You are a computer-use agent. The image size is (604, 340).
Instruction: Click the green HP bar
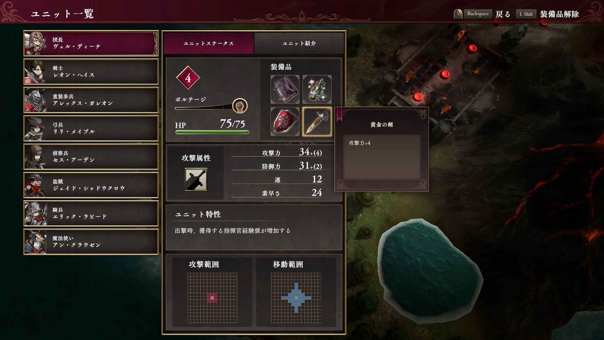coord(212,132)
